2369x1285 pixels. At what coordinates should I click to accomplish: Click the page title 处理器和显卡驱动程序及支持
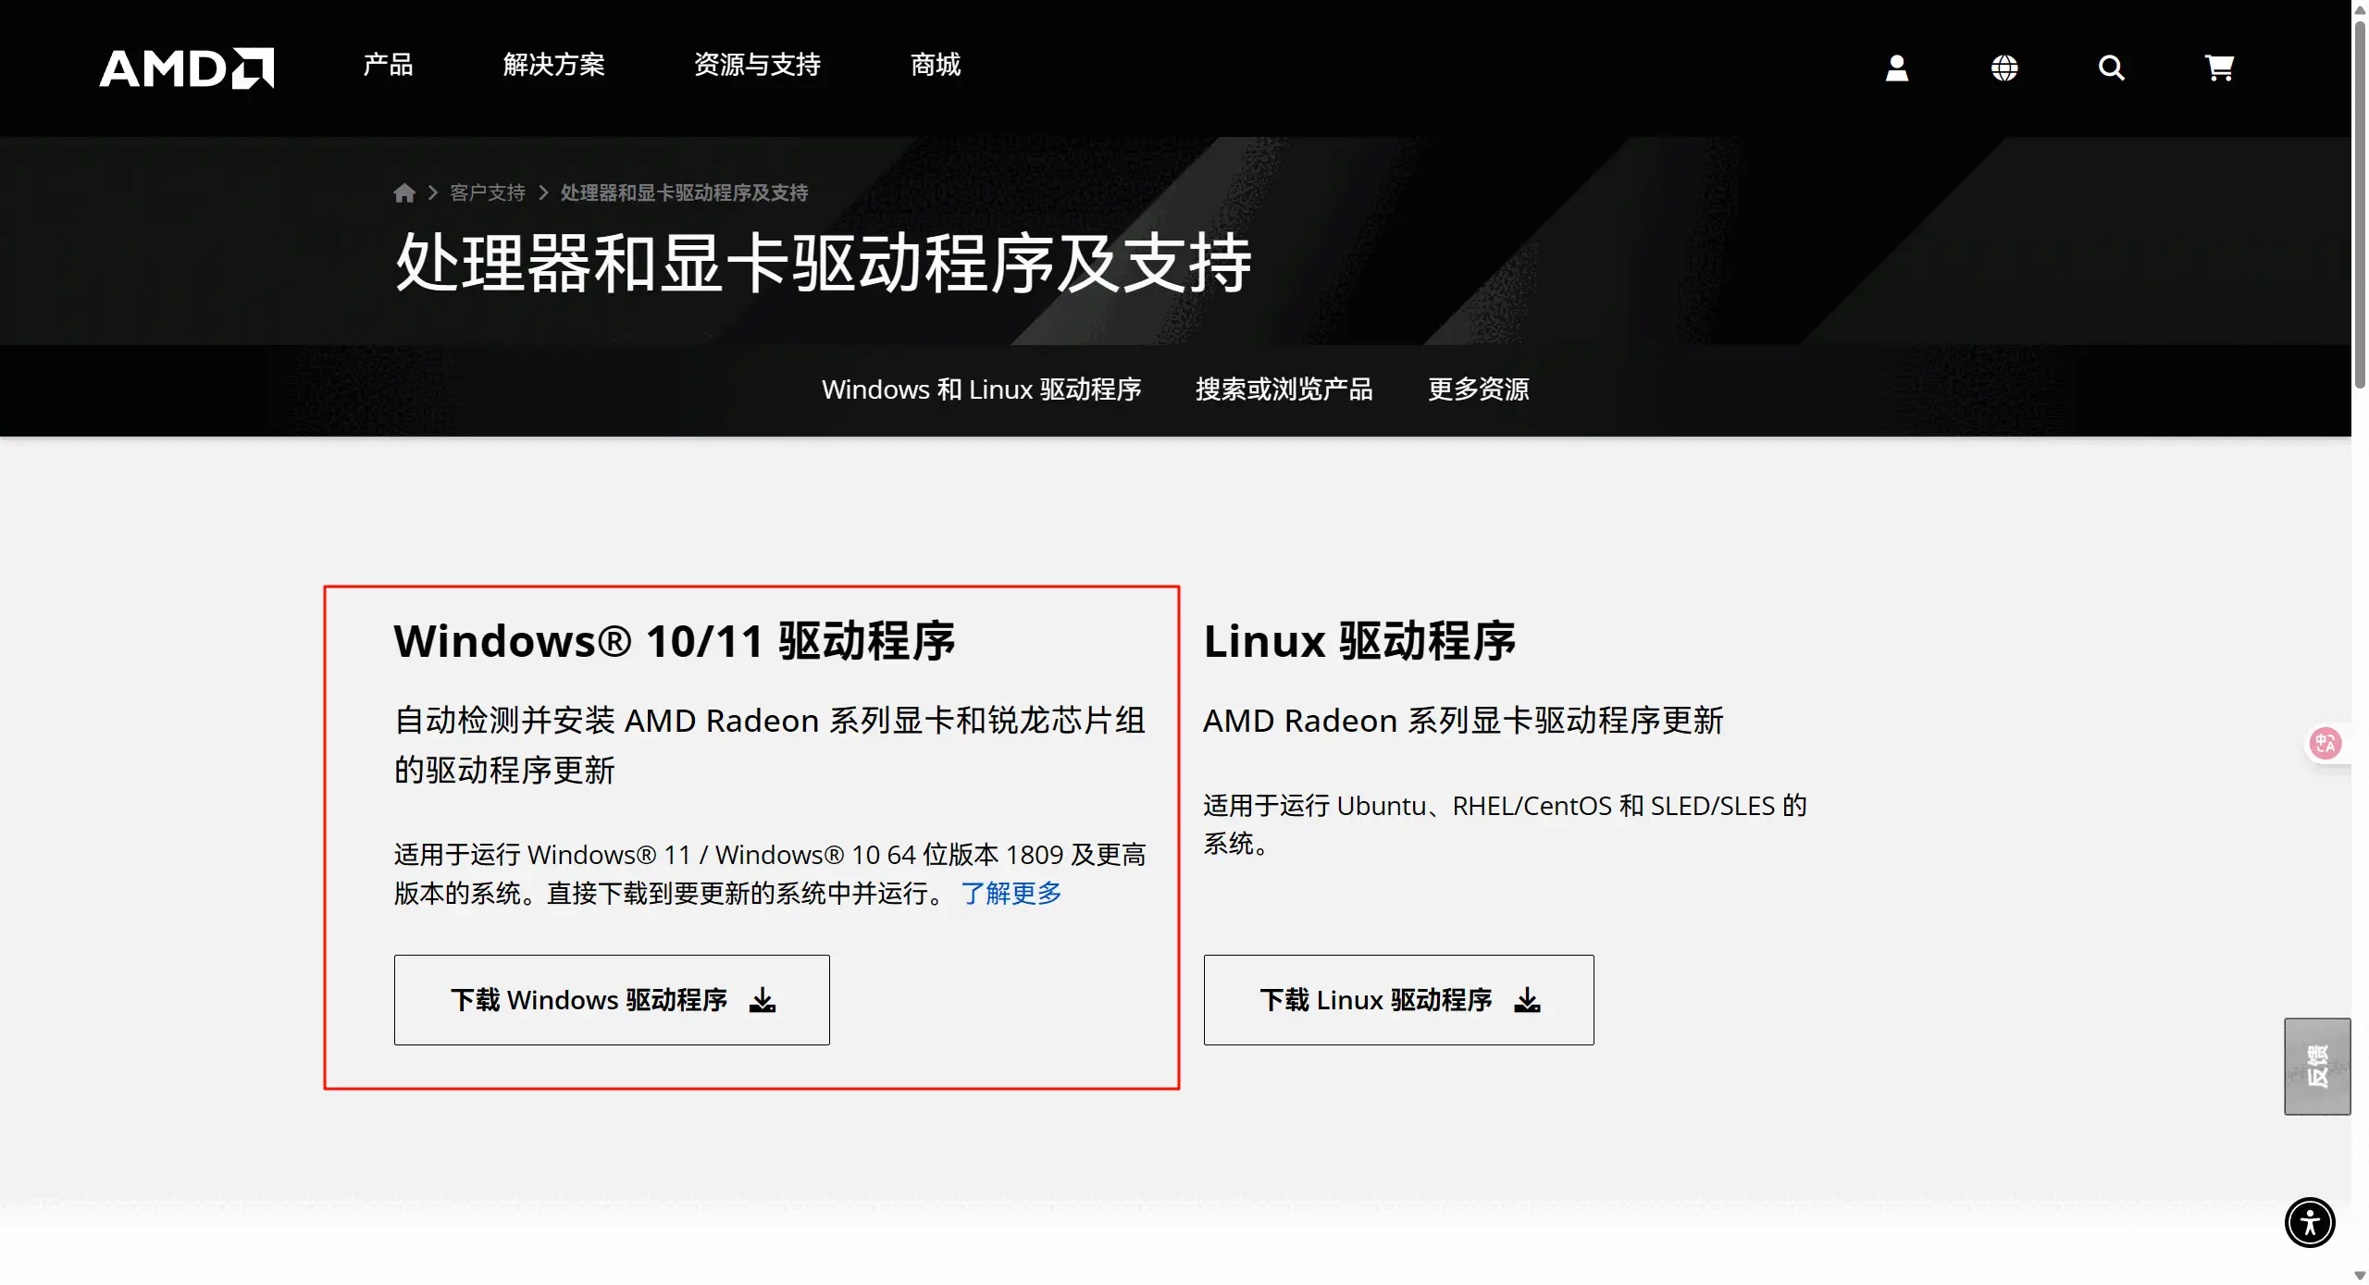(824, 263)
